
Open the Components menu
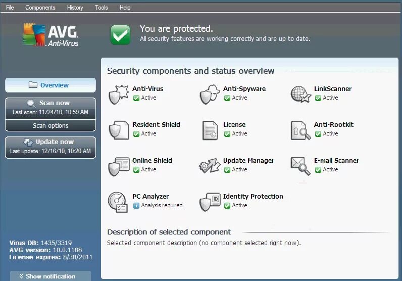click(40, 8)
